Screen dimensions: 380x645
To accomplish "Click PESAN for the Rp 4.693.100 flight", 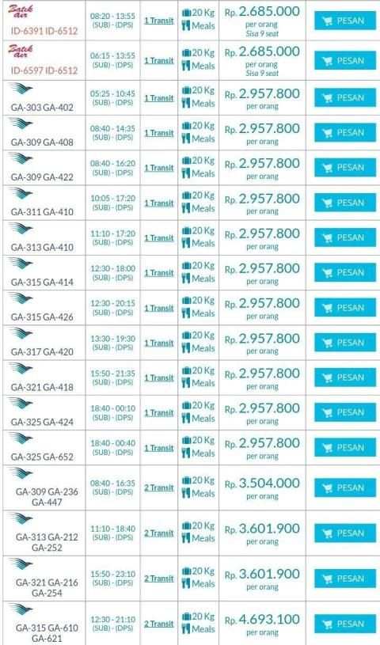I will [345, 624].
